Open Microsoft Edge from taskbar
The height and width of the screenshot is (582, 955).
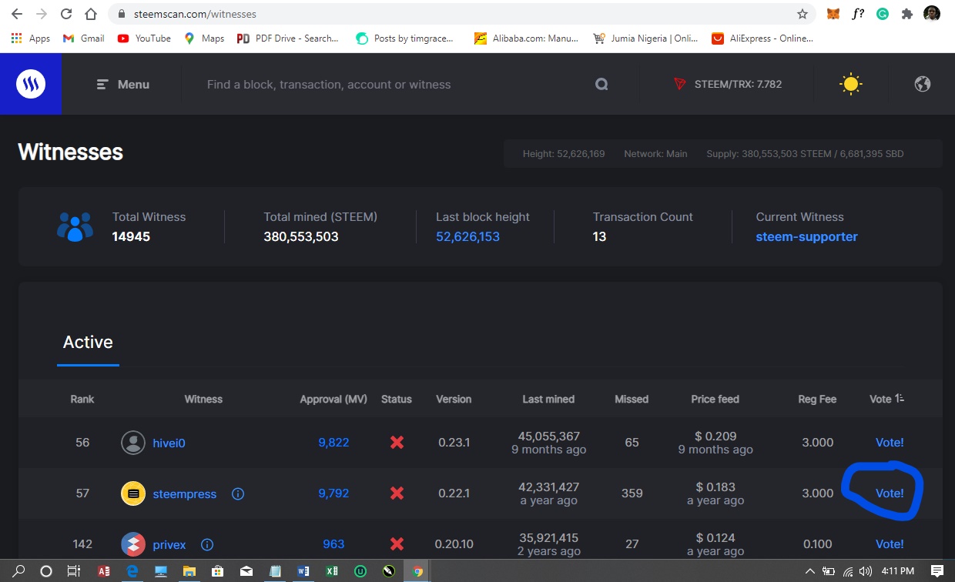[x=132, y=571]
